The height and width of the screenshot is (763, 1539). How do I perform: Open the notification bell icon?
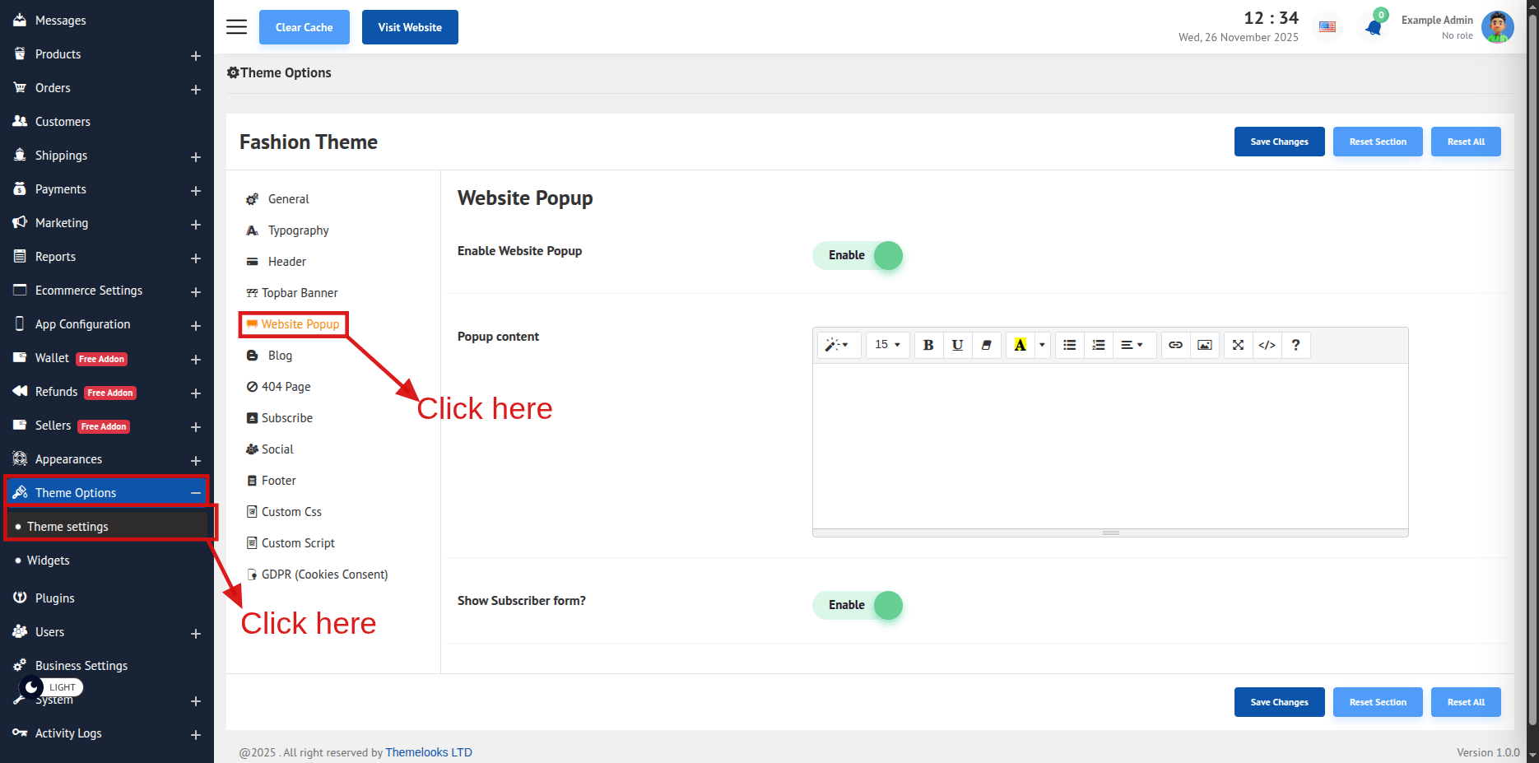pos(1373,27)
